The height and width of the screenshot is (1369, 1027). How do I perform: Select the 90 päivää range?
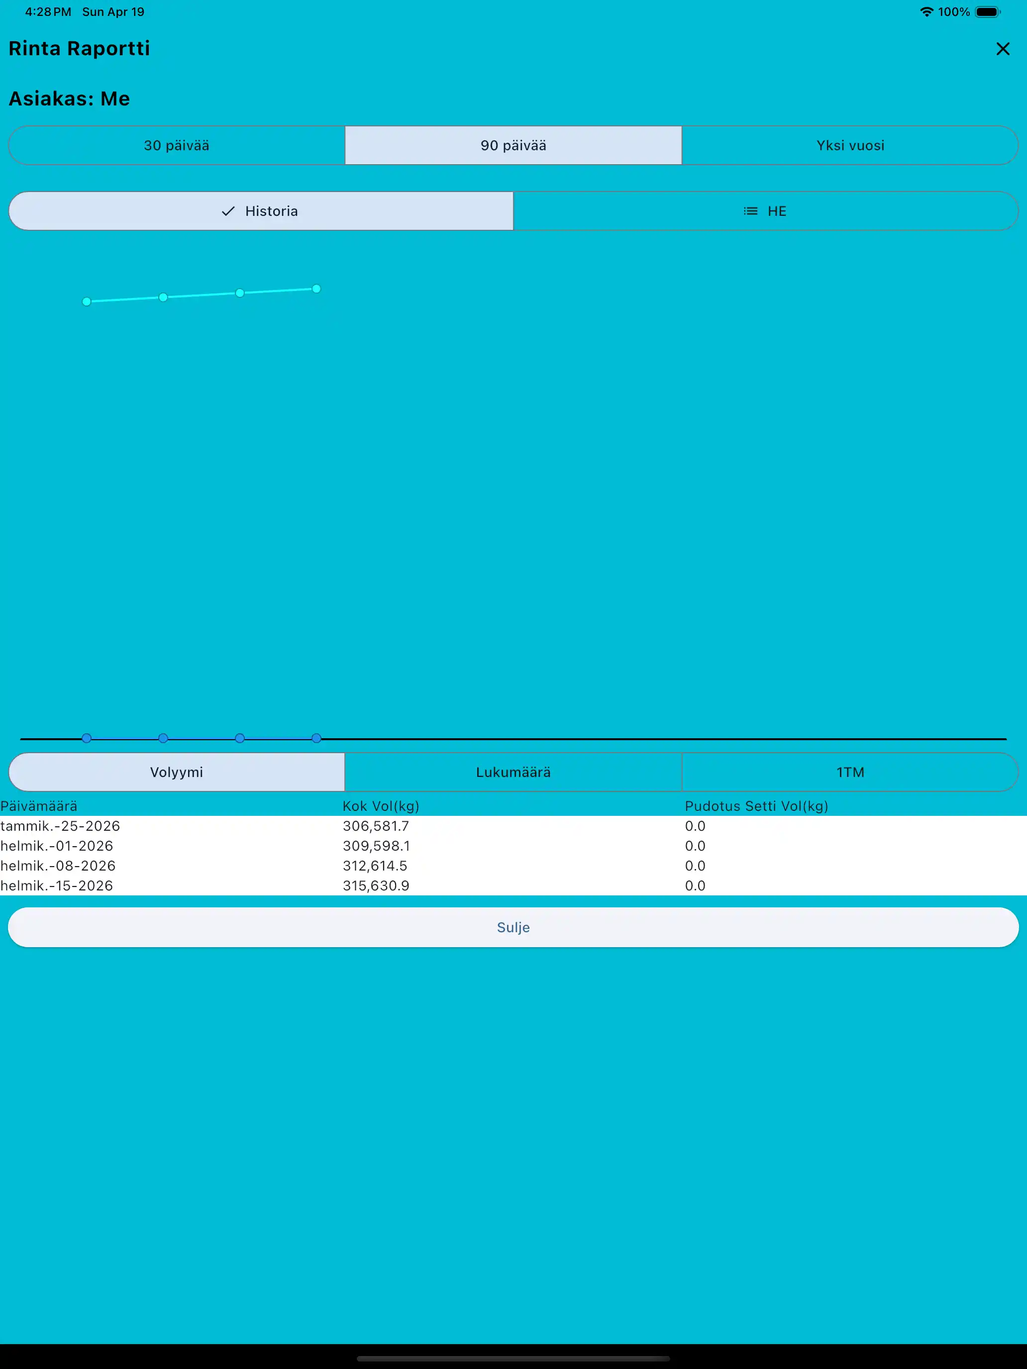tap(513, 145)
